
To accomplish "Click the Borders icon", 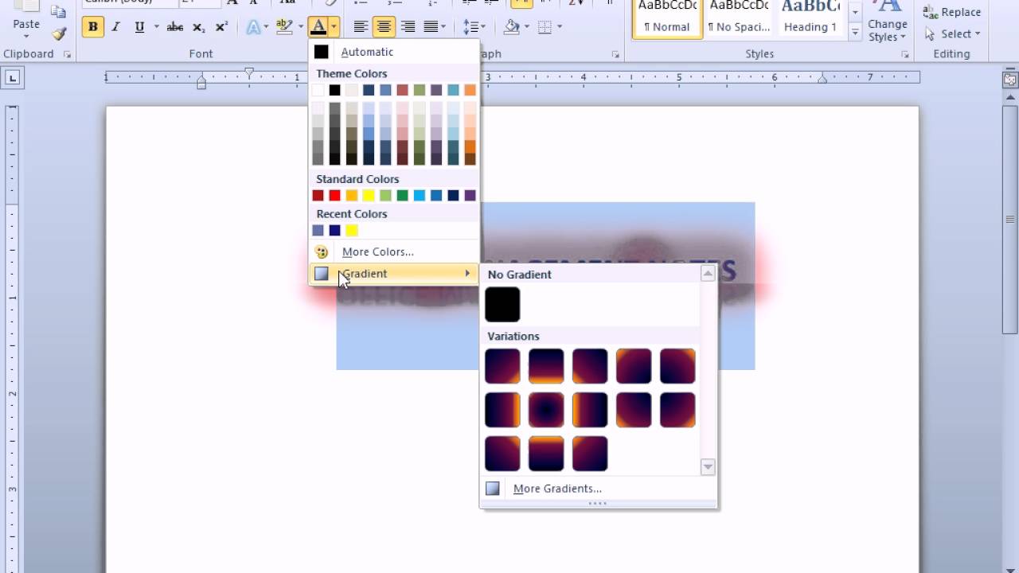I will (x=545, y=27).
